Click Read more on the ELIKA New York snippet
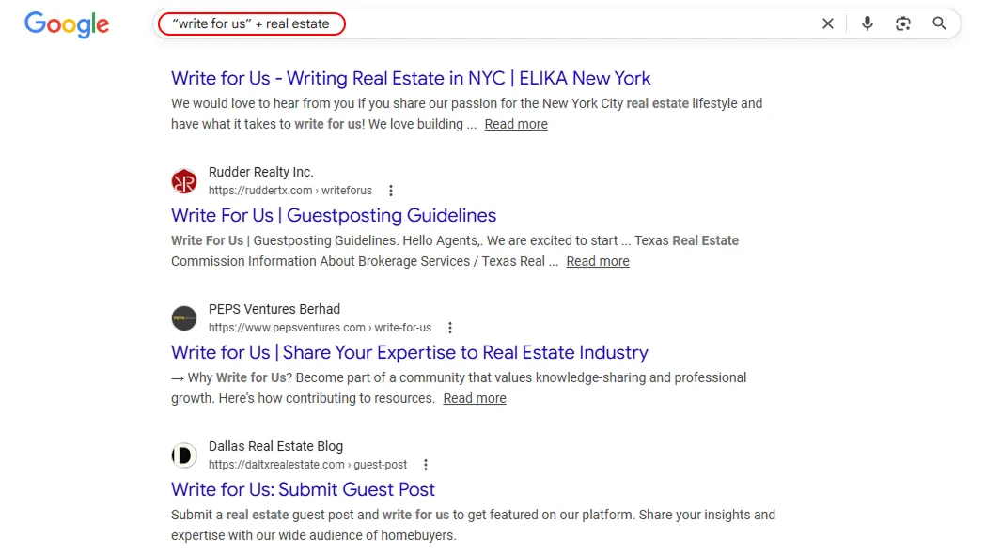Image resolution: width=1001 pixels, height=554 pixels. 515,123
